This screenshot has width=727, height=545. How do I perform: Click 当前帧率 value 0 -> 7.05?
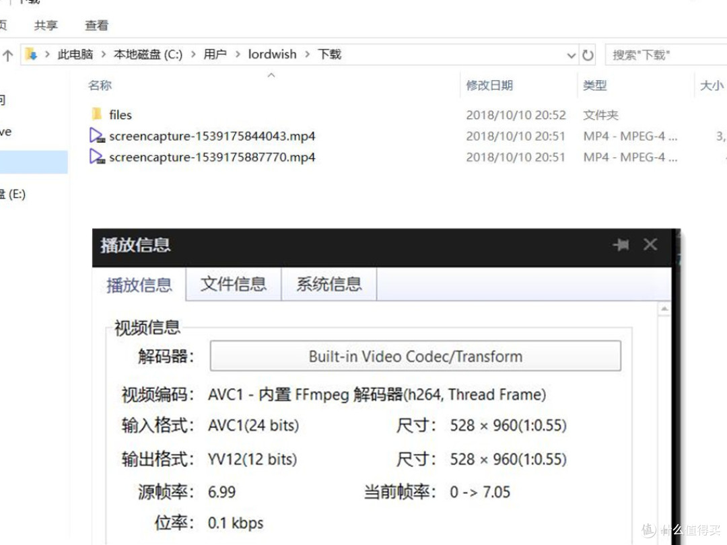pos(480,492)
